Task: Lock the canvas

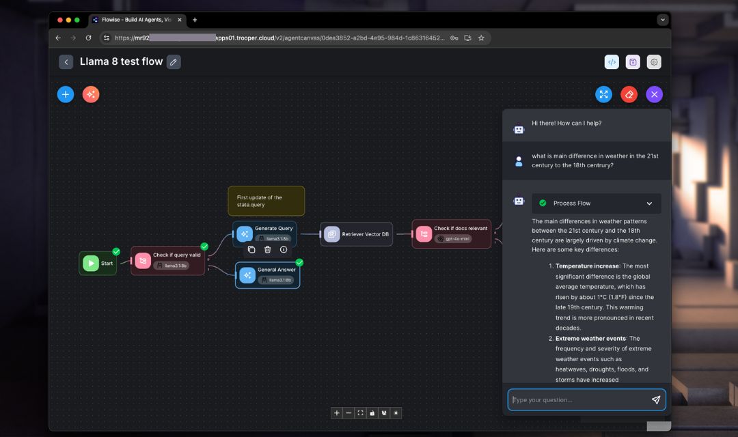Action: pos(372,412)
